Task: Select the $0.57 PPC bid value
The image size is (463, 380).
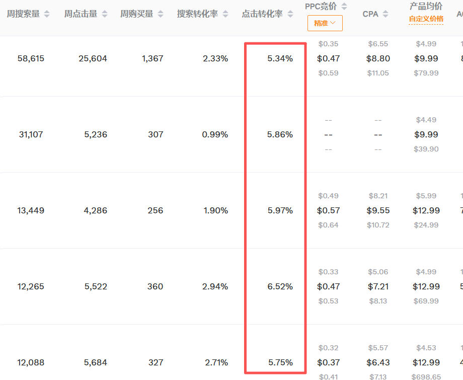Action: tap(328, 211)
